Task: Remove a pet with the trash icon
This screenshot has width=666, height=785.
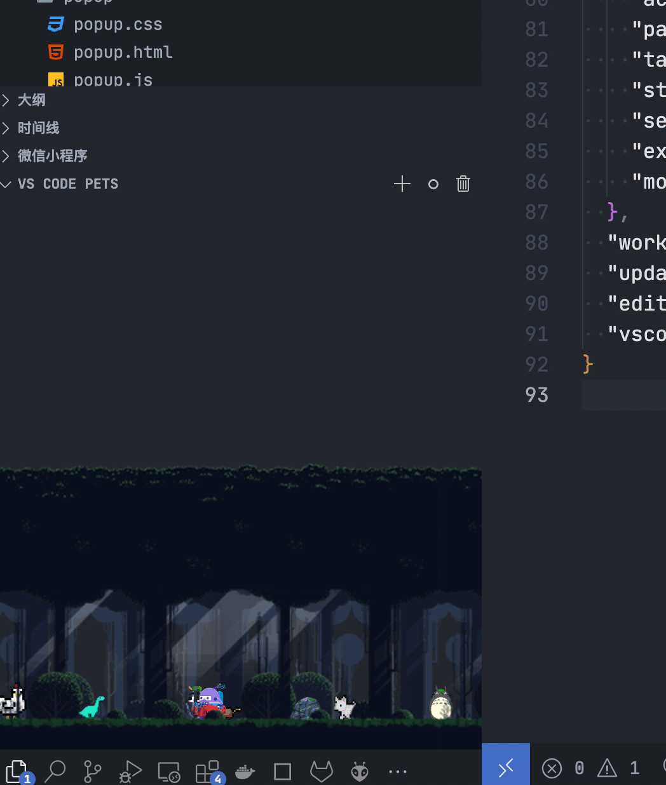Action: tap(463, 184)
